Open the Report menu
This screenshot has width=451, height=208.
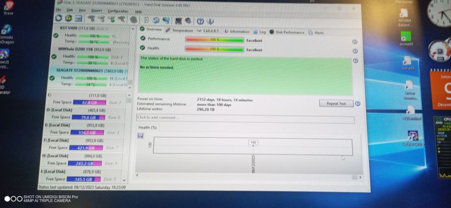point(97,11)
